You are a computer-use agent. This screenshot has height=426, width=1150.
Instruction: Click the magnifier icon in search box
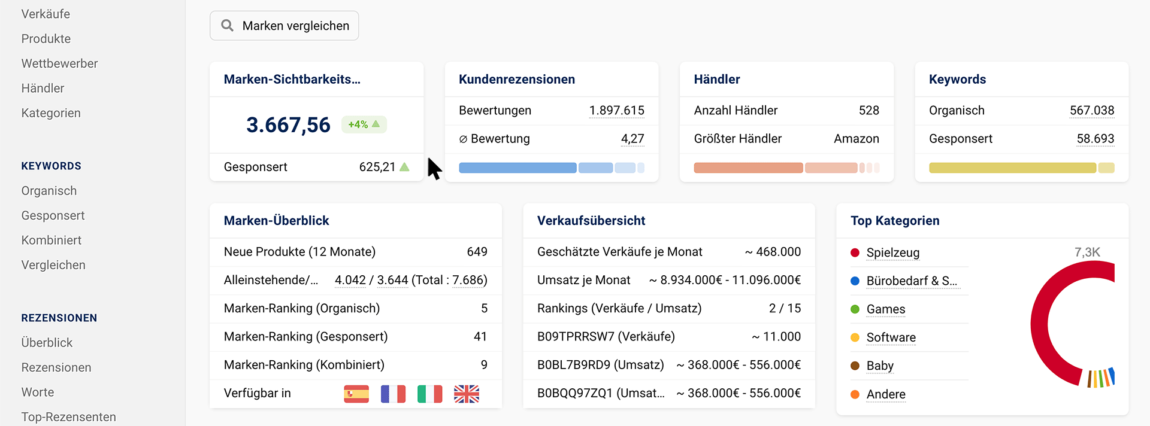pos(227,26)
